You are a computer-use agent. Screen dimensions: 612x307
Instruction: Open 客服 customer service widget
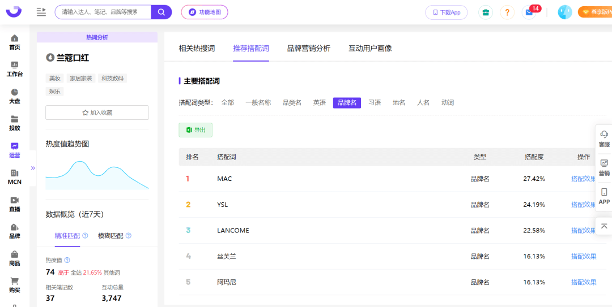[x=604, y=139]
